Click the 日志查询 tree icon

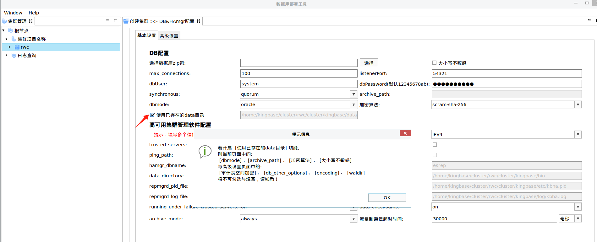click(14, 55)
